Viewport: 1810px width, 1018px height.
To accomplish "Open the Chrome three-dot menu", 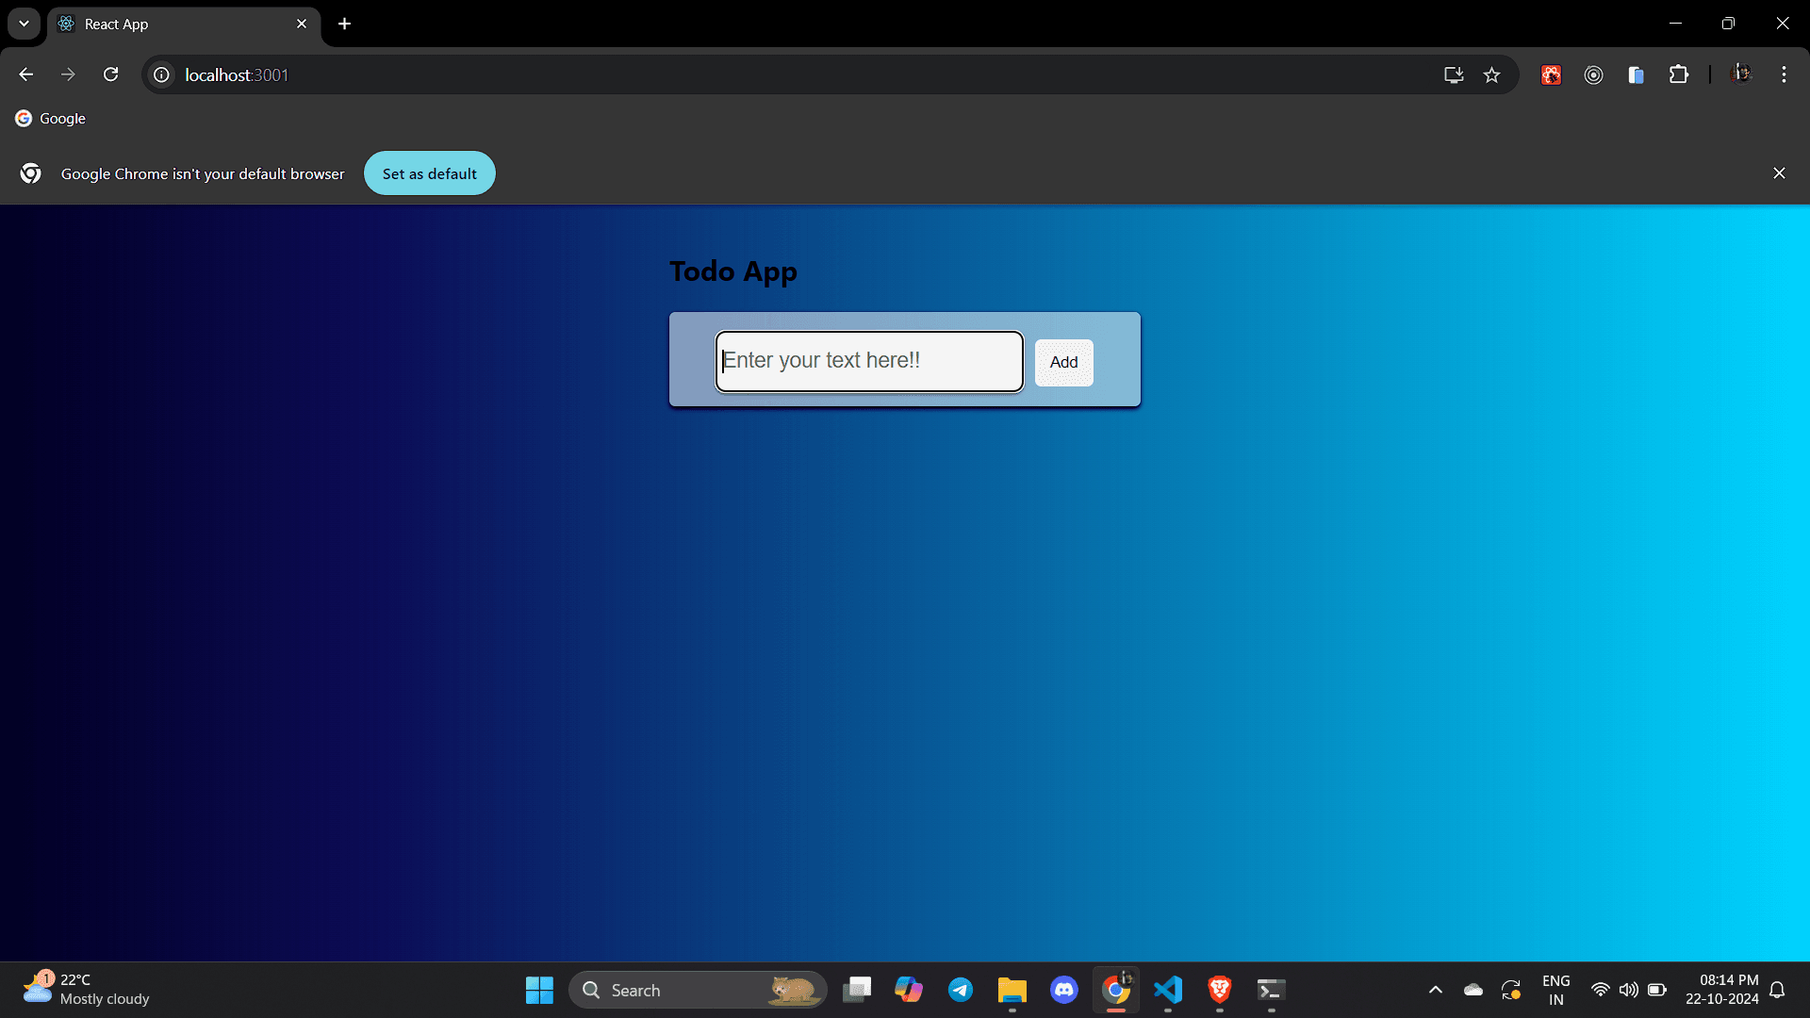I will click(x=1784, y=74).
